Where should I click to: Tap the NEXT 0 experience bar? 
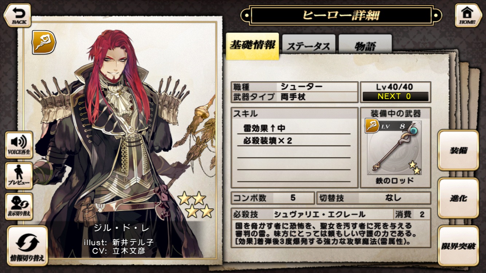tap(396, 96)
